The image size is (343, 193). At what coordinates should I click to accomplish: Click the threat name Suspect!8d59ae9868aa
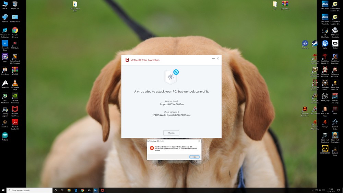pyautogui.click(x=171, y=104)
